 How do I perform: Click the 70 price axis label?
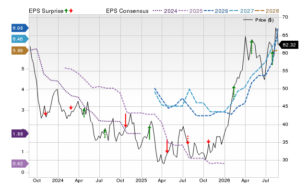point(285,17)
